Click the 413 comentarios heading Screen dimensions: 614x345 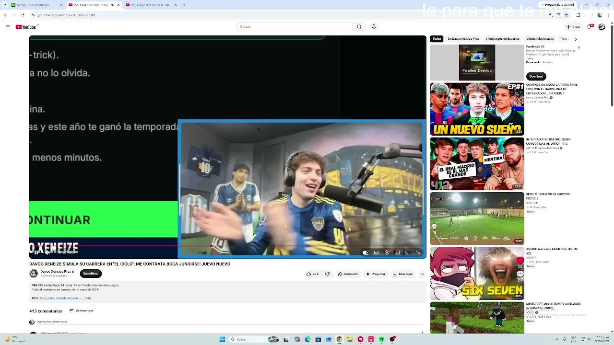point(46,311)
